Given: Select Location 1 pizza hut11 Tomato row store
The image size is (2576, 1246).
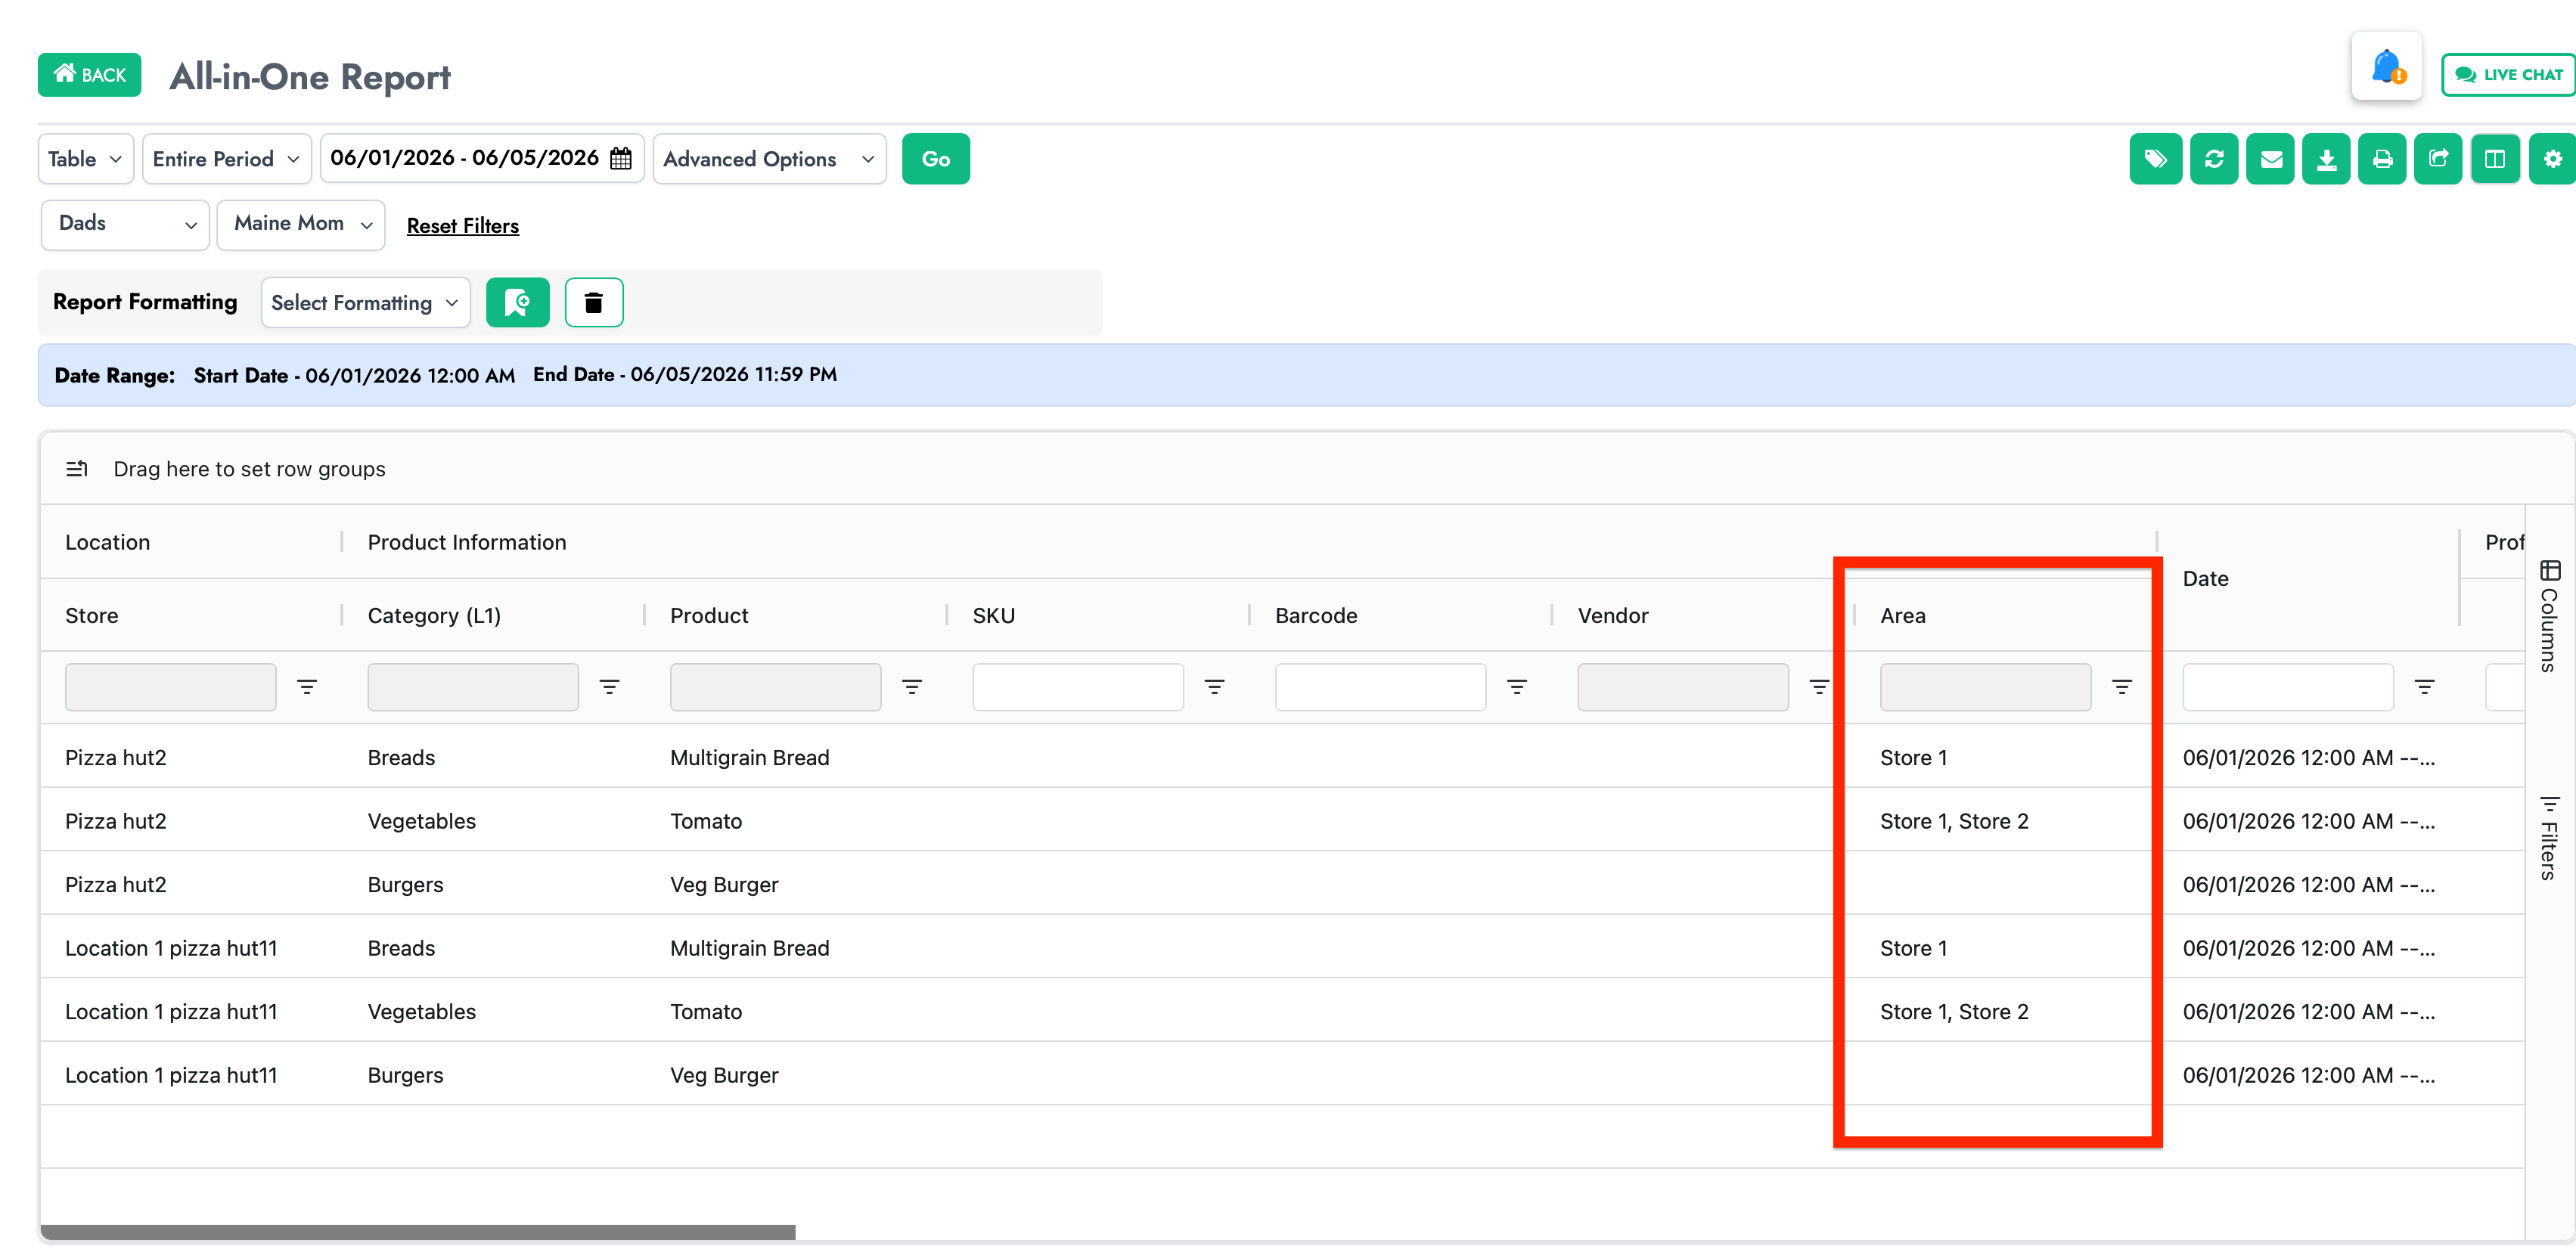Looking at the screenshot, I should 171,1012.
